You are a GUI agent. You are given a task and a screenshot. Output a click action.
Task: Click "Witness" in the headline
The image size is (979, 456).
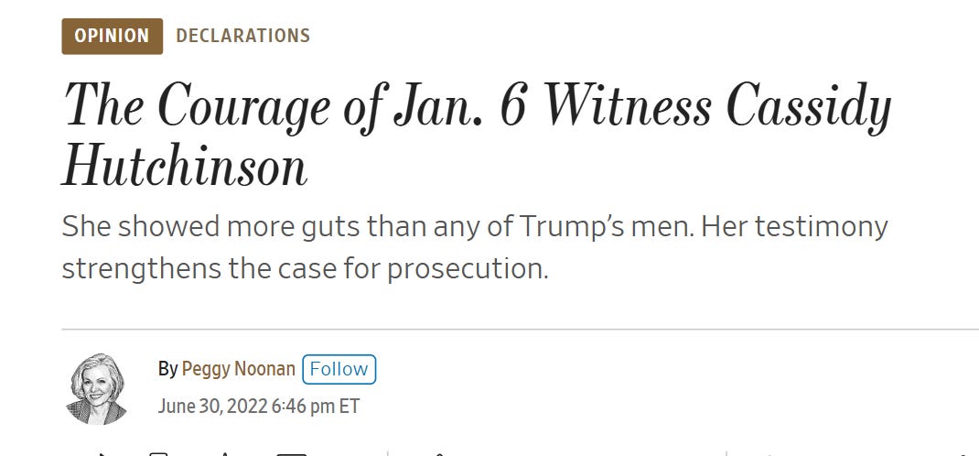(627, 105)
